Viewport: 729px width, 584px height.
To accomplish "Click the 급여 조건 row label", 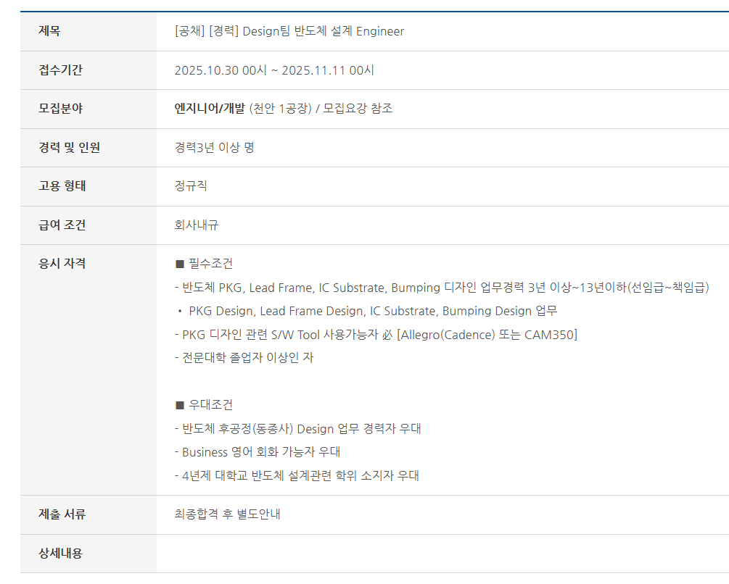I will (62, 225).
